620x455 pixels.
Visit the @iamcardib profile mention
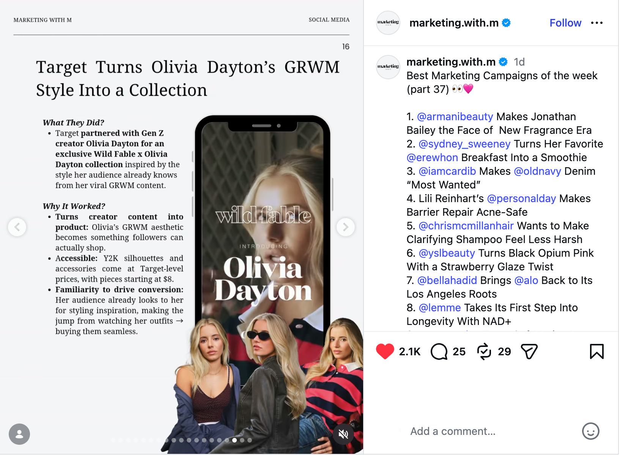tap(447, 171)
